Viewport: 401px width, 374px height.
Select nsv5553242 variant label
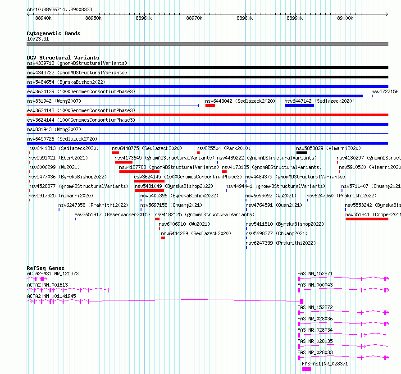click(x=373, y=205)
